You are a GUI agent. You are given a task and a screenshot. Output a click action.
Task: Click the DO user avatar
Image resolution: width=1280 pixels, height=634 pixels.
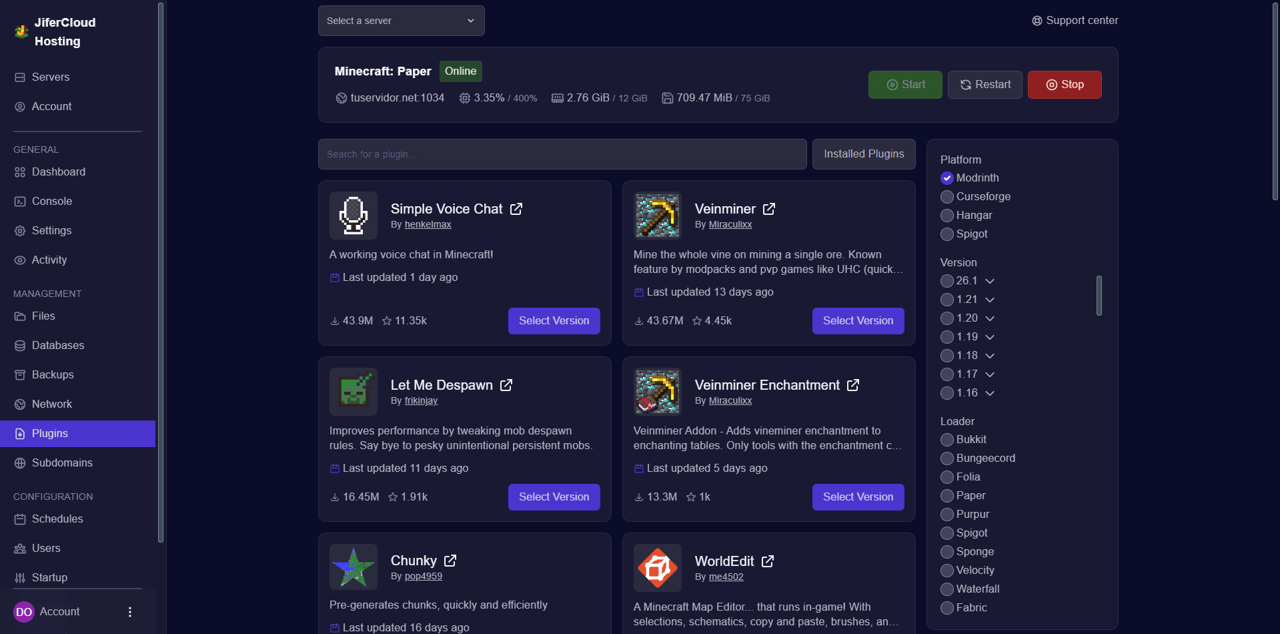[x=24, y=612]
